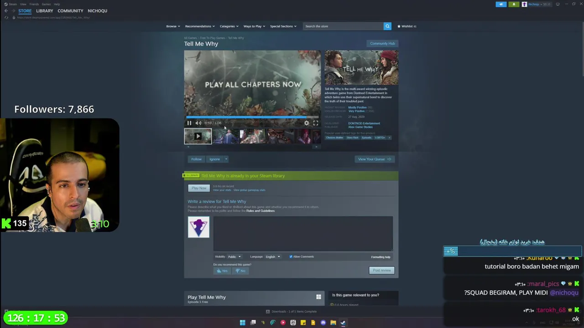Open the LGBTQ+ tag

coord(380,138)
